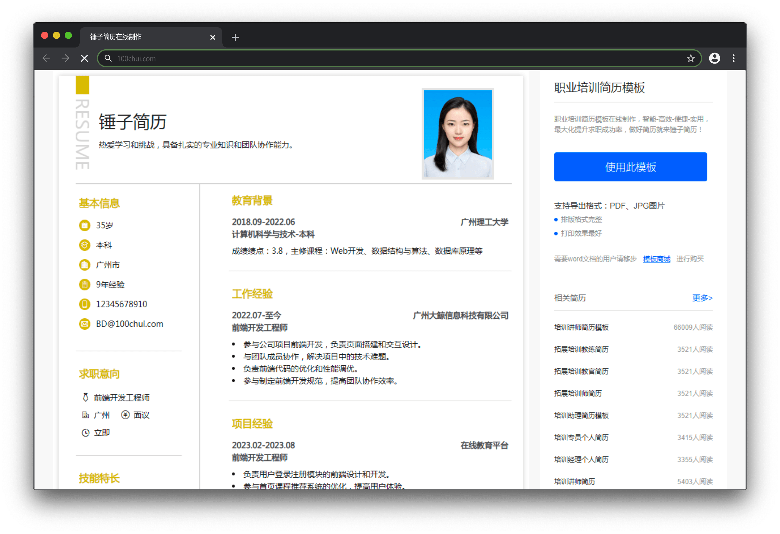The image size is (780, 534).
Task: Open 培训经理个人简历 link
Action: (x=581, y=459)
